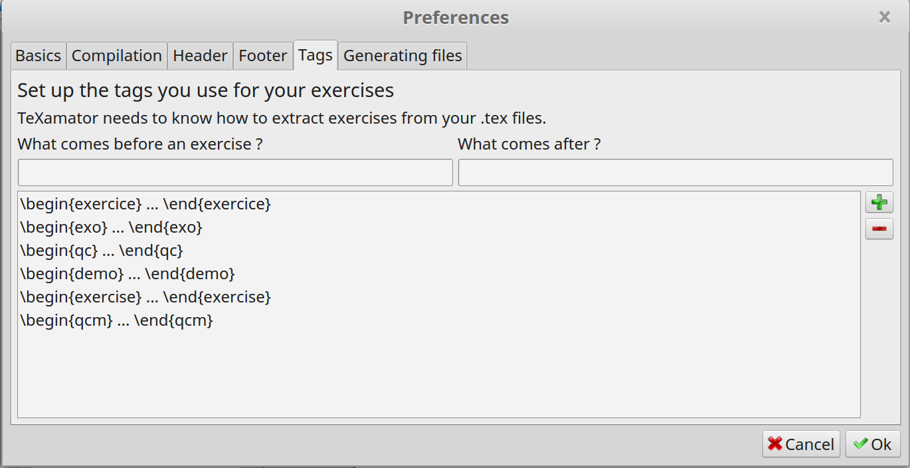The image size is (910, 468).
Task: Select the \begin{qcm} tag row
Action: (438, 320)
